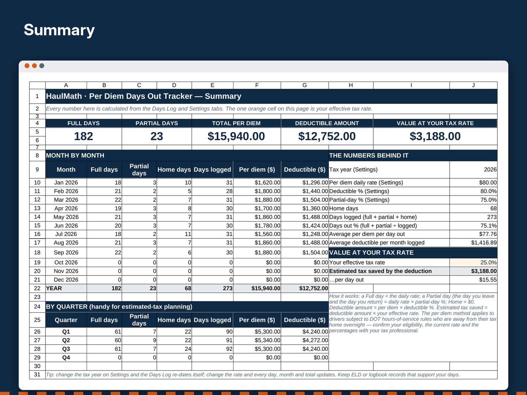Click the FULL DAYS tile heading
The width and height of the screenshot is (527, 395).
pos(84,123)
